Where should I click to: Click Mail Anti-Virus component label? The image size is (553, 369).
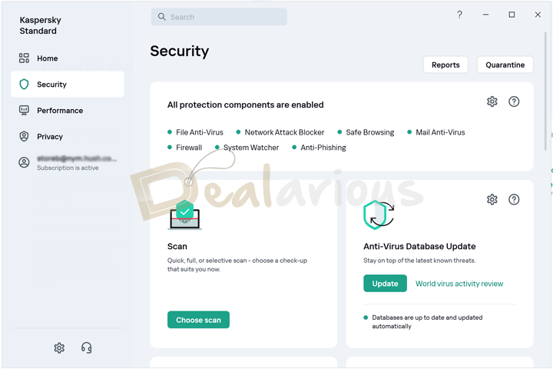coord(440,132)
